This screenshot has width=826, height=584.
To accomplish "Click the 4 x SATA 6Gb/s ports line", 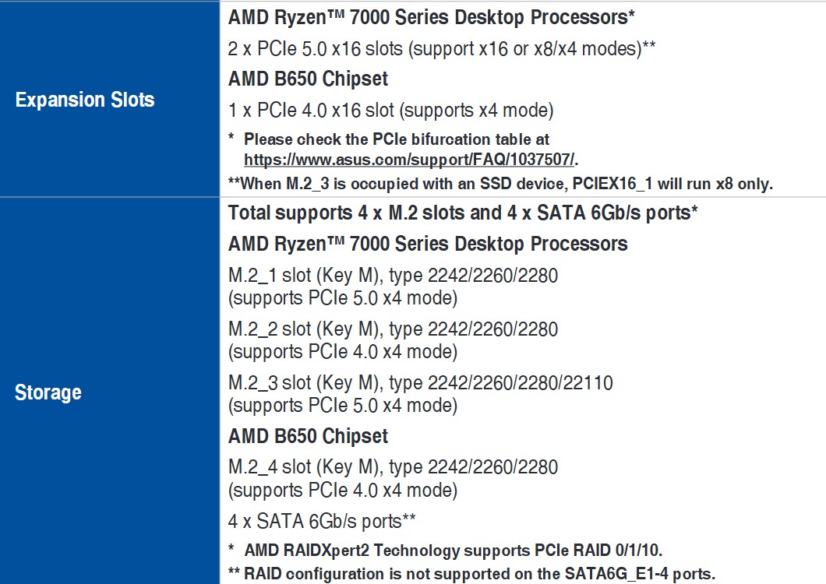I will [x=322, y=522].
